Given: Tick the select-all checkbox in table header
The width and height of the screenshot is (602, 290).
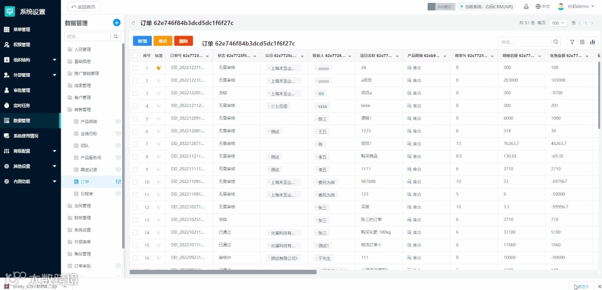Looking at the screenshot, I should pyautogui.click(x=135, y=56).
